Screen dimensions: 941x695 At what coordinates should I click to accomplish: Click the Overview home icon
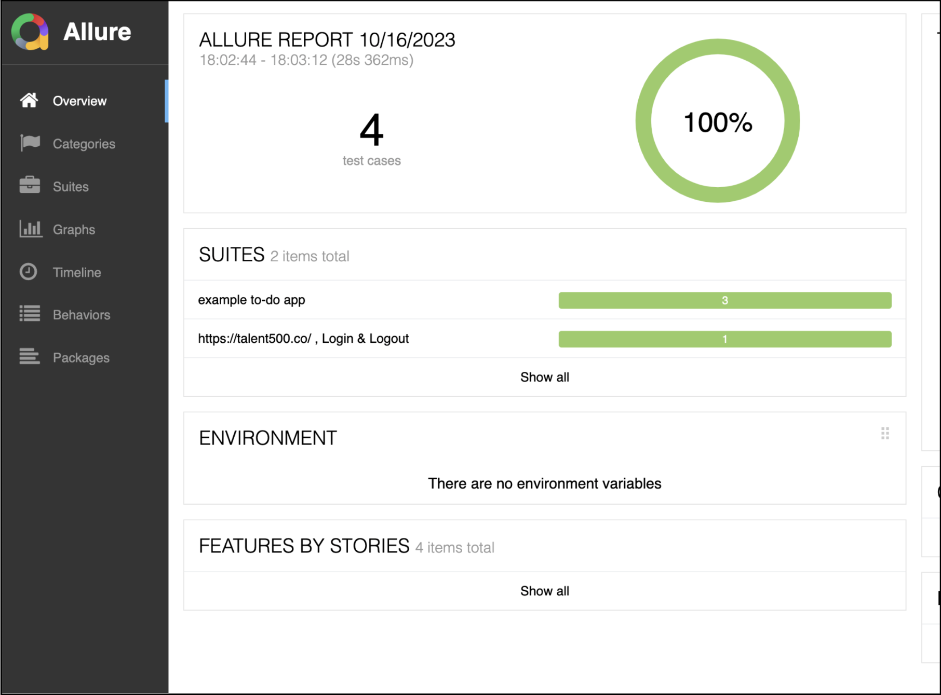29,101
